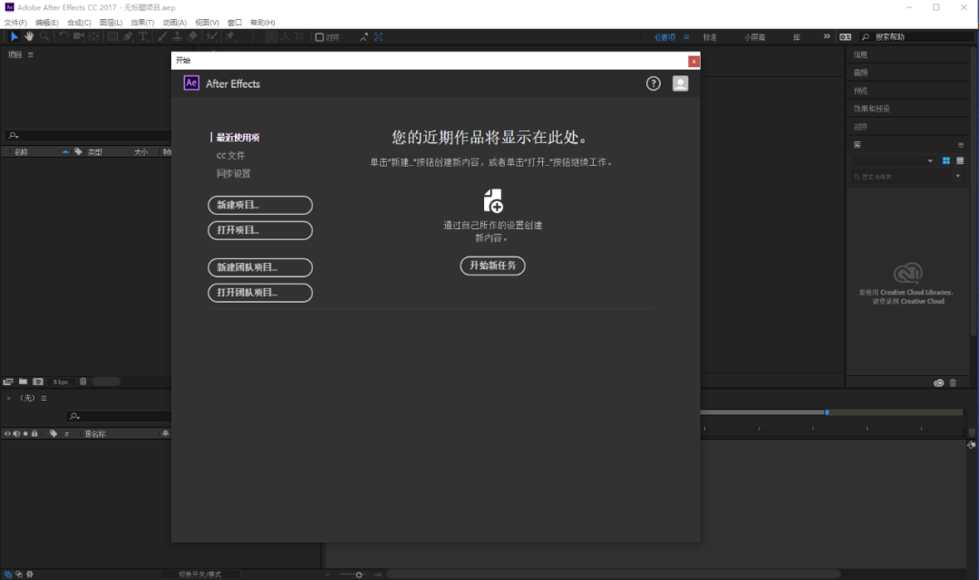Select the Pen tool

[128, 37]
